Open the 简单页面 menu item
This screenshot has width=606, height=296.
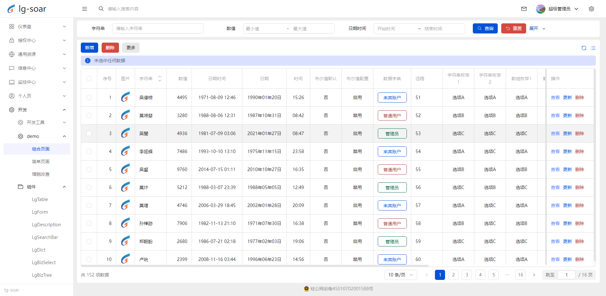pos(41,162)
